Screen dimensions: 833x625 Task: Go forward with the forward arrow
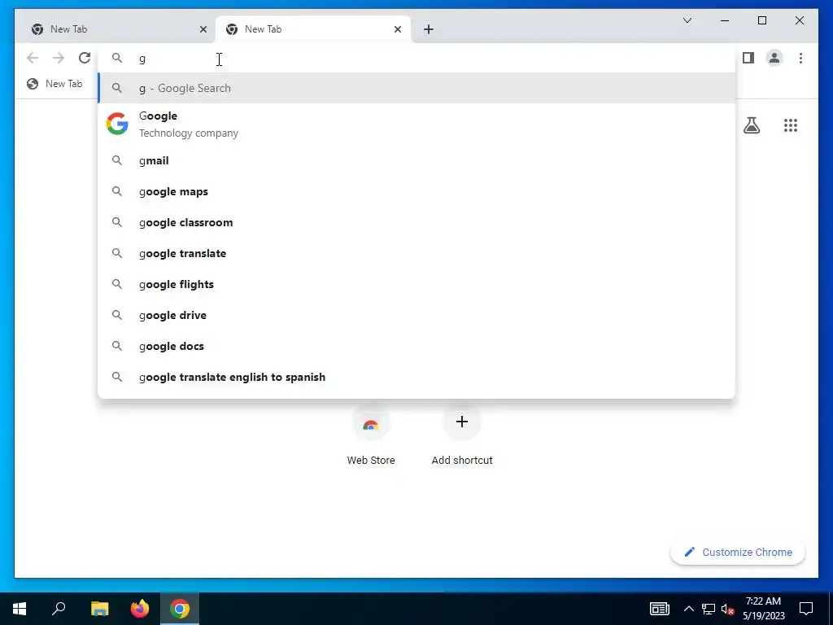[59, 58]
